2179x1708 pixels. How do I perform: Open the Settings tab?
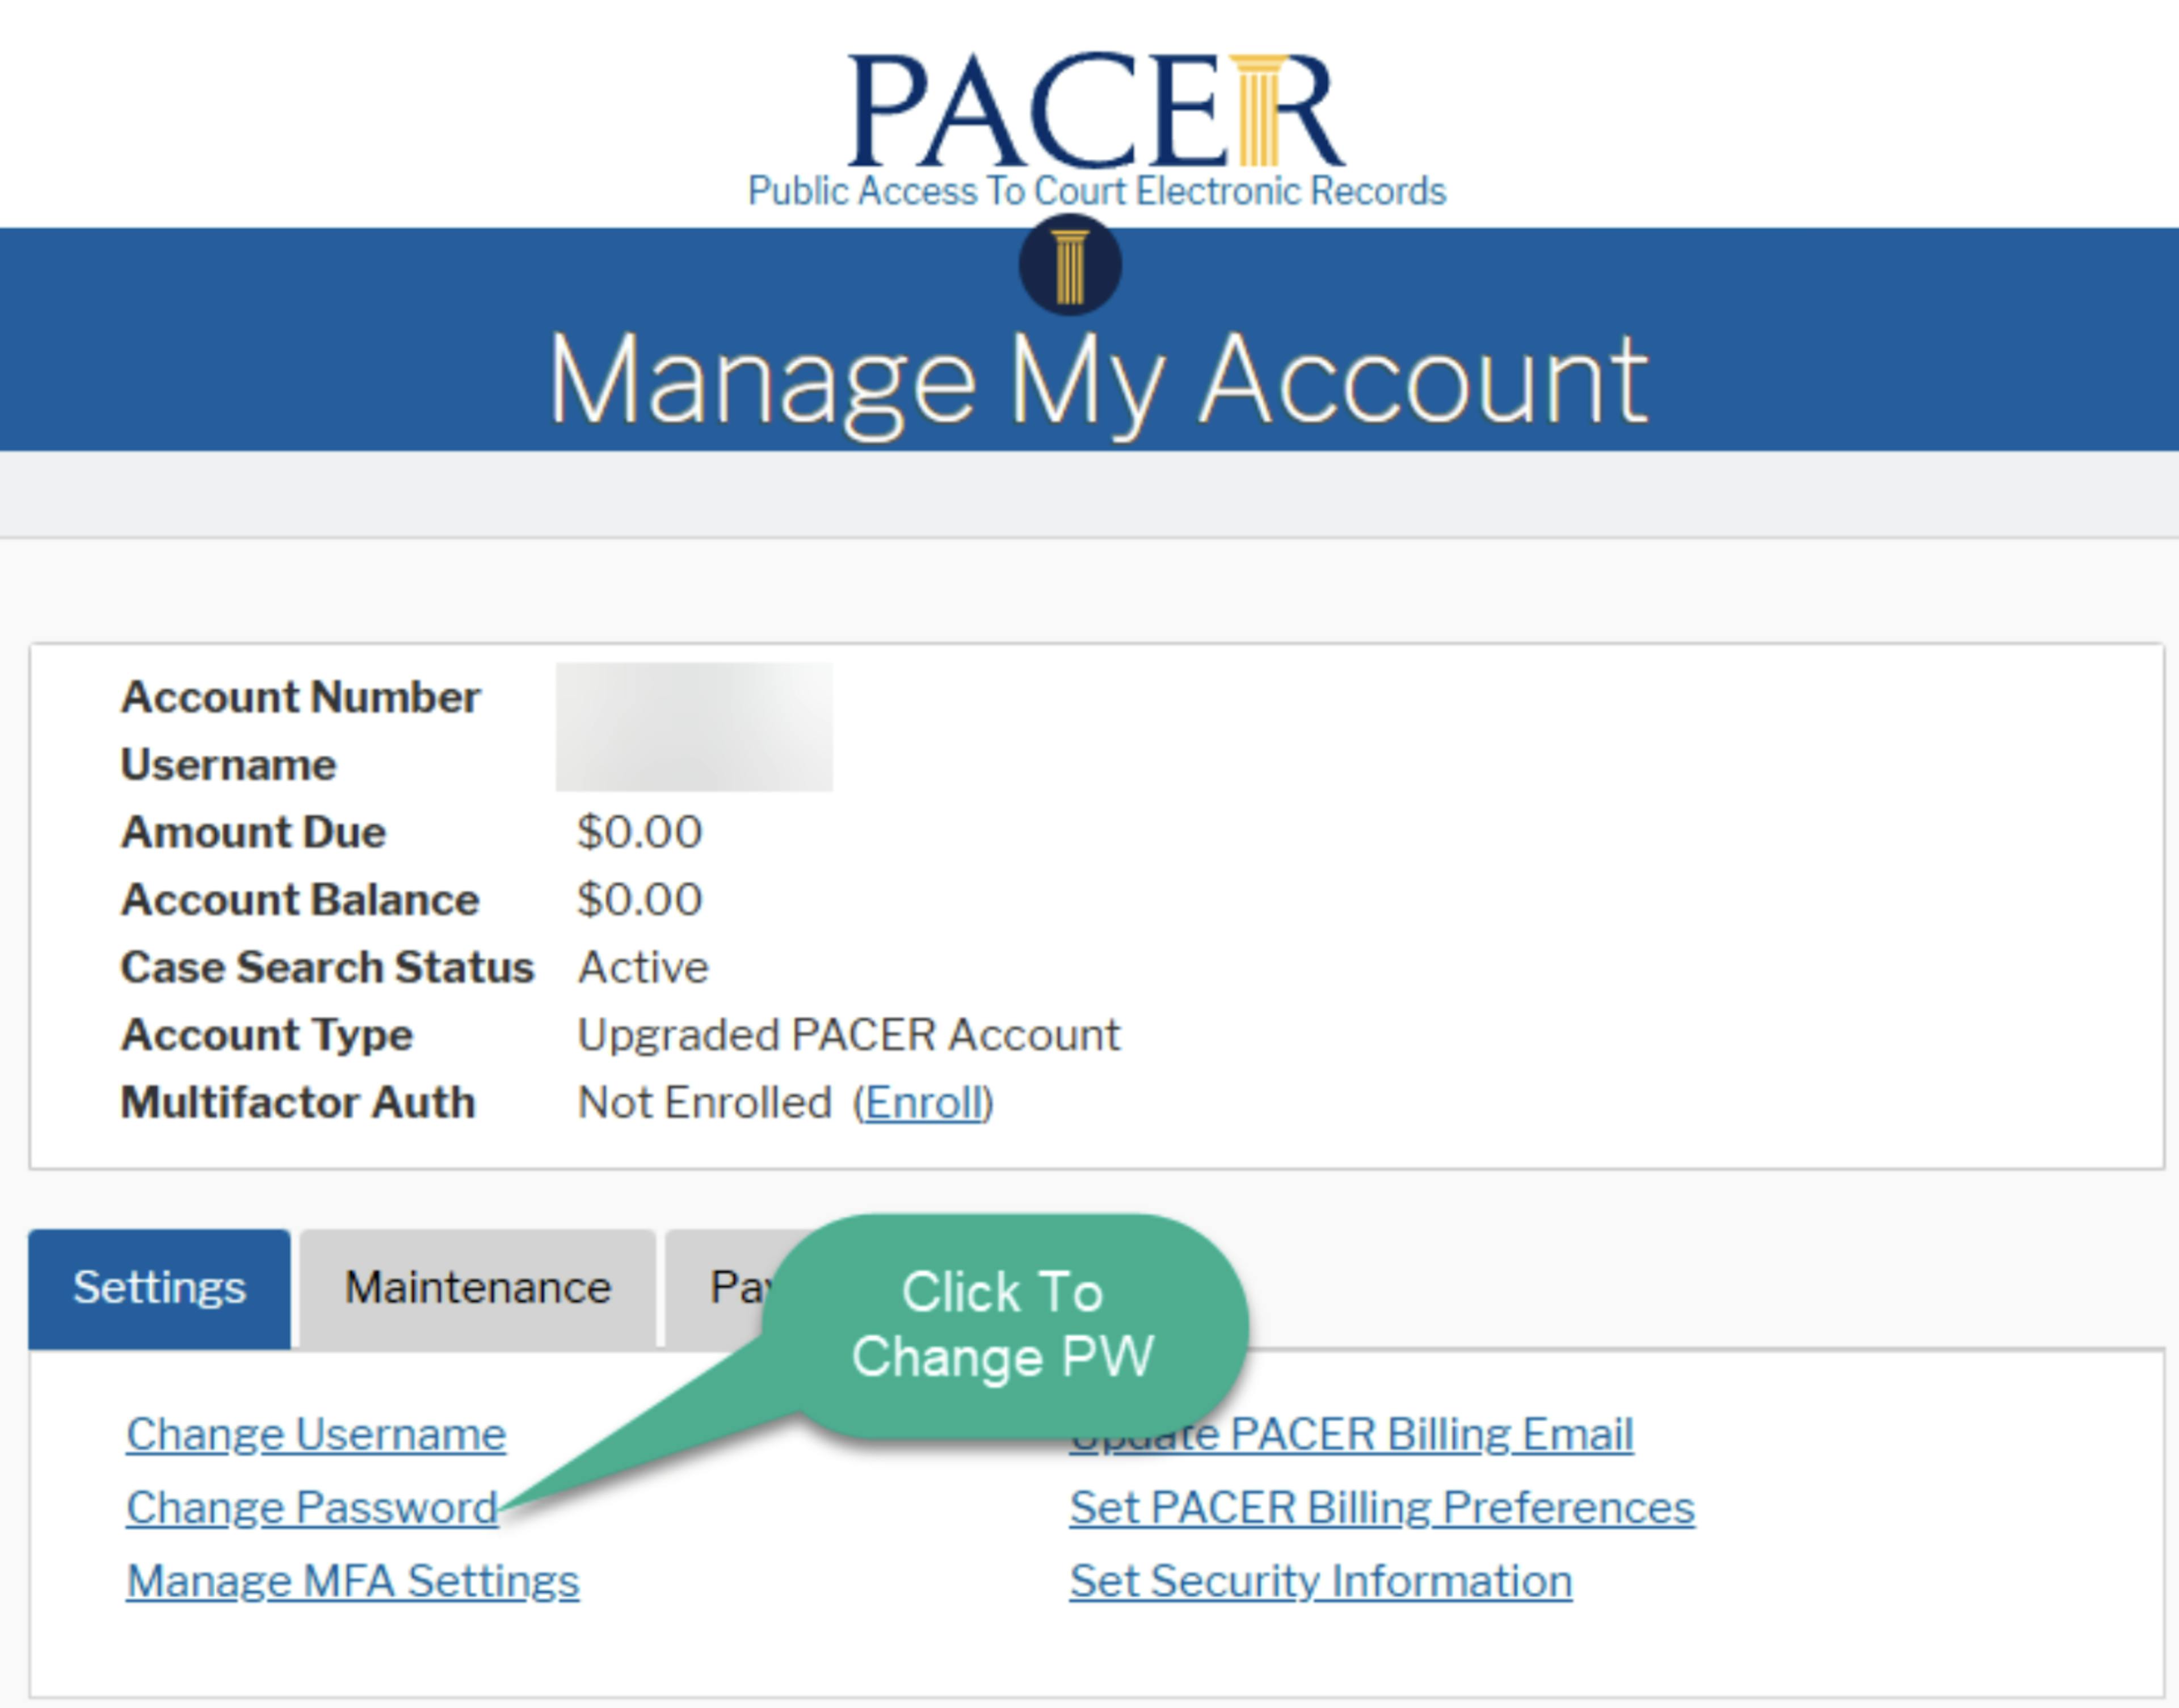[x=159, y=1288]
